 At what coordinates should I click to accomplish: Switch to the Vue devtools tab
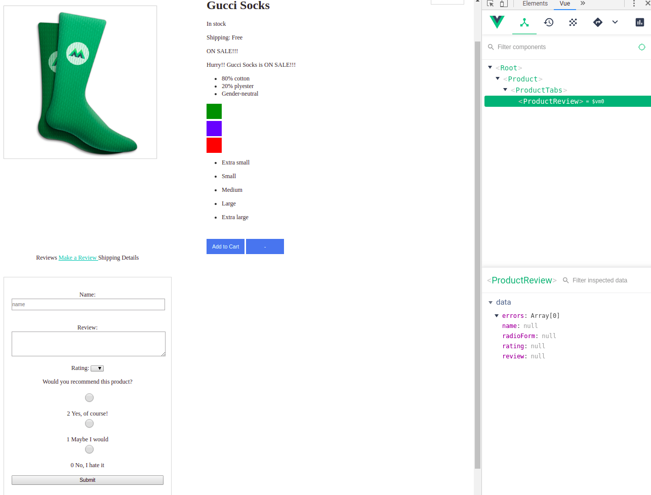click(x=565, y=4)
